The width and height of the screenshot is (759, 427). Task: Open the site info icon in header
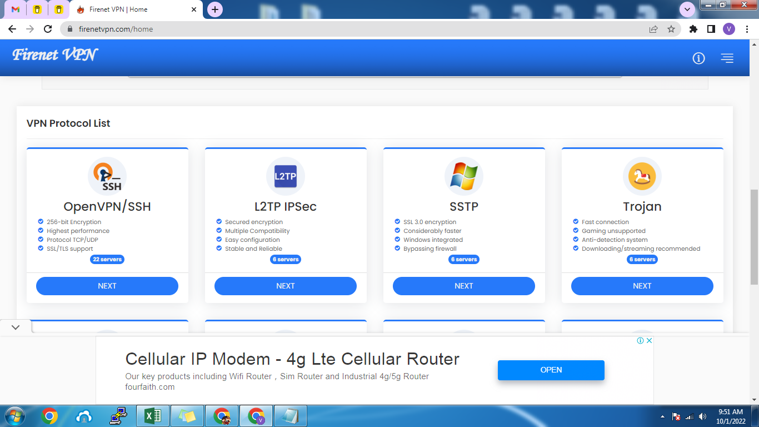(x=698, y=58)
